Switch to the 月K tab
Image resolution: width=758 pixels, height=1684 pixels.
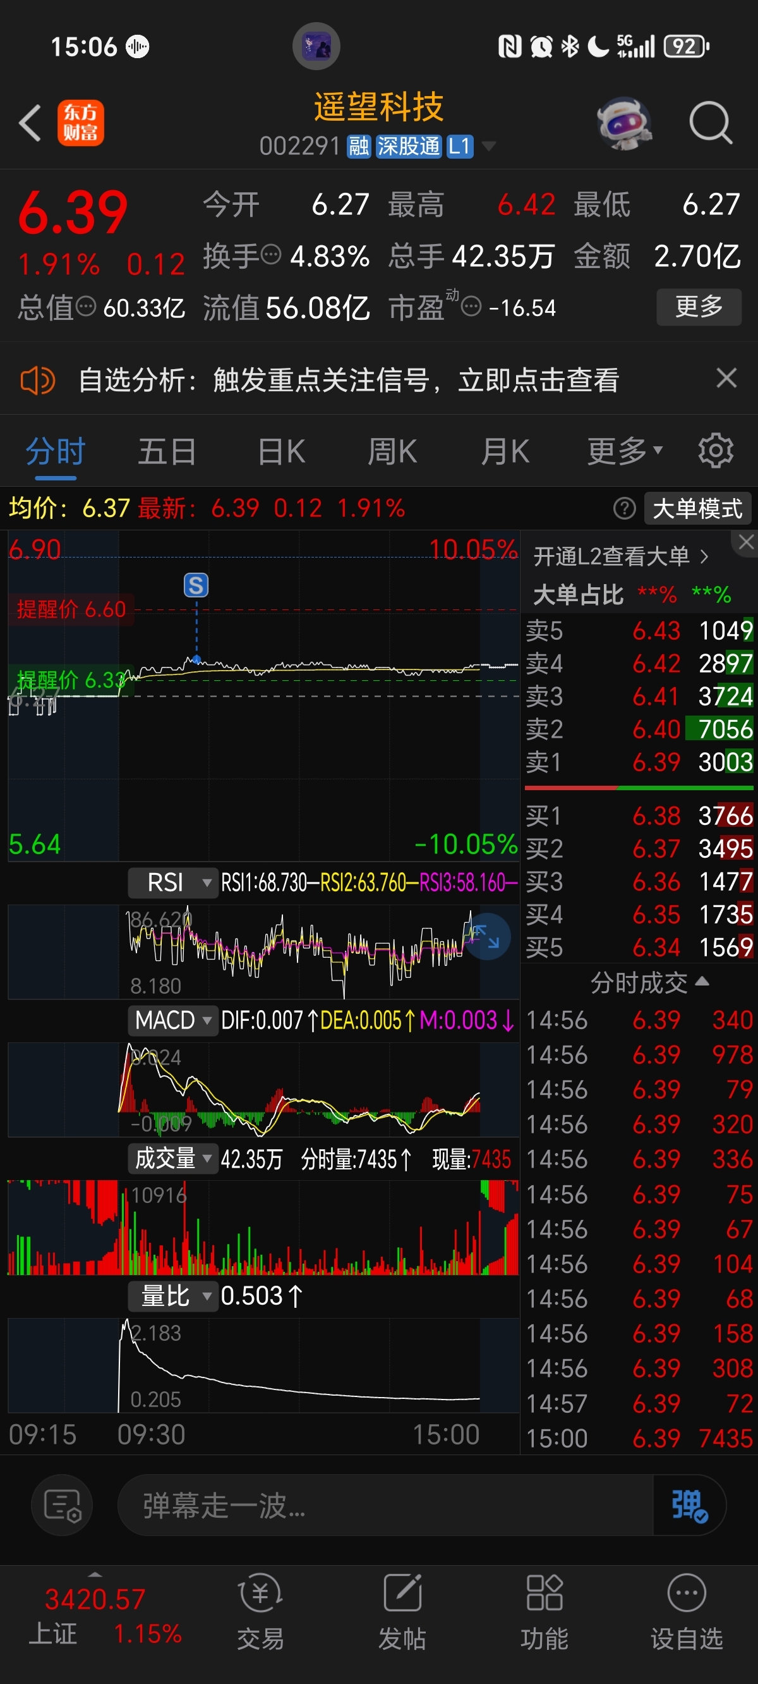tap(505, 451)
